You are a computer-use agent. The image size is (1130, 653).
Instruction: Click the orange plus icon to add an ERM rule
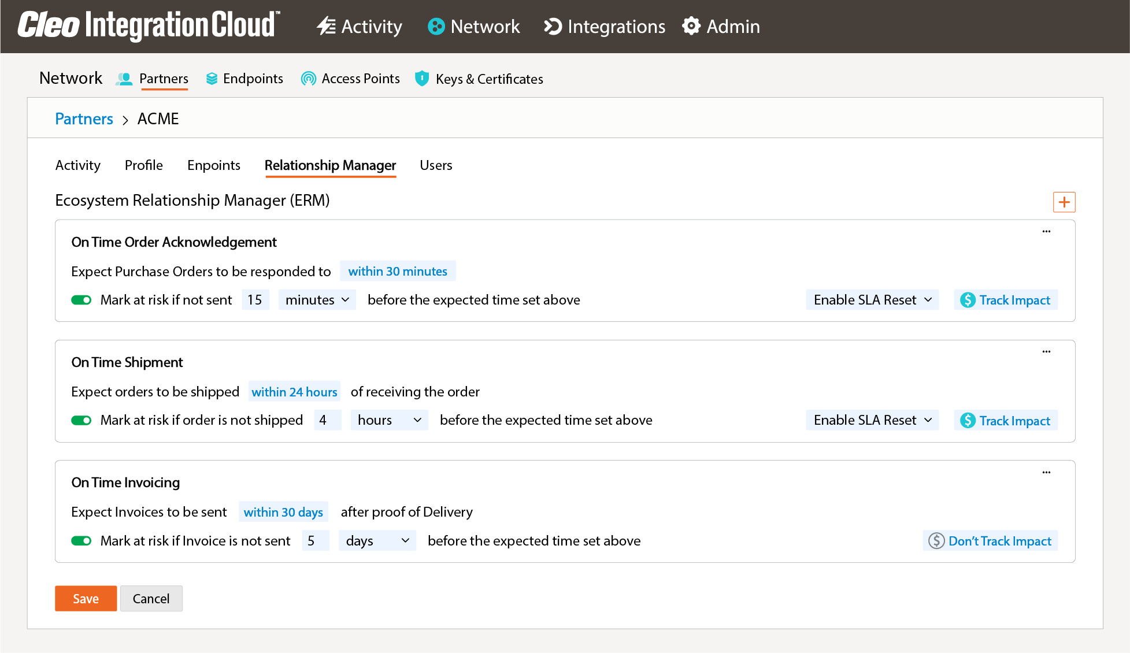1064,202
